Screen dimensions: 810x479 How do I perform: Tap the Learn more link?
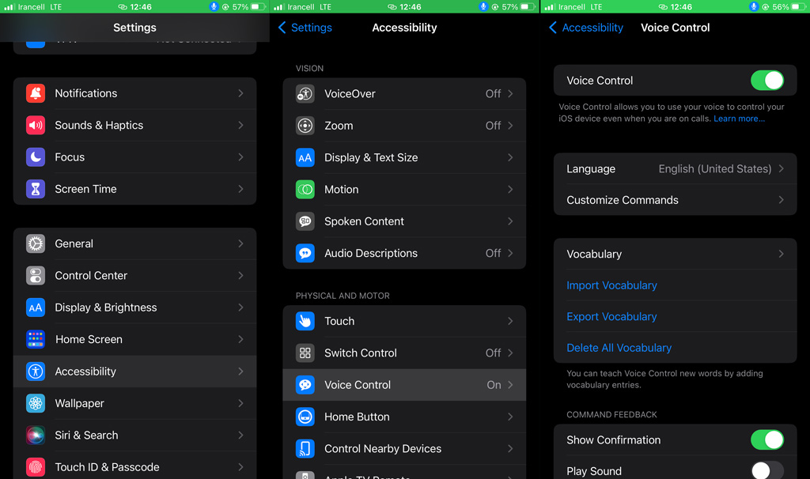[740, 119]
